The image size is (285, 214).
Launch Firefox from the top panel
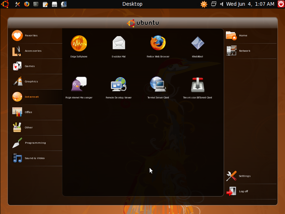[27, 4]
